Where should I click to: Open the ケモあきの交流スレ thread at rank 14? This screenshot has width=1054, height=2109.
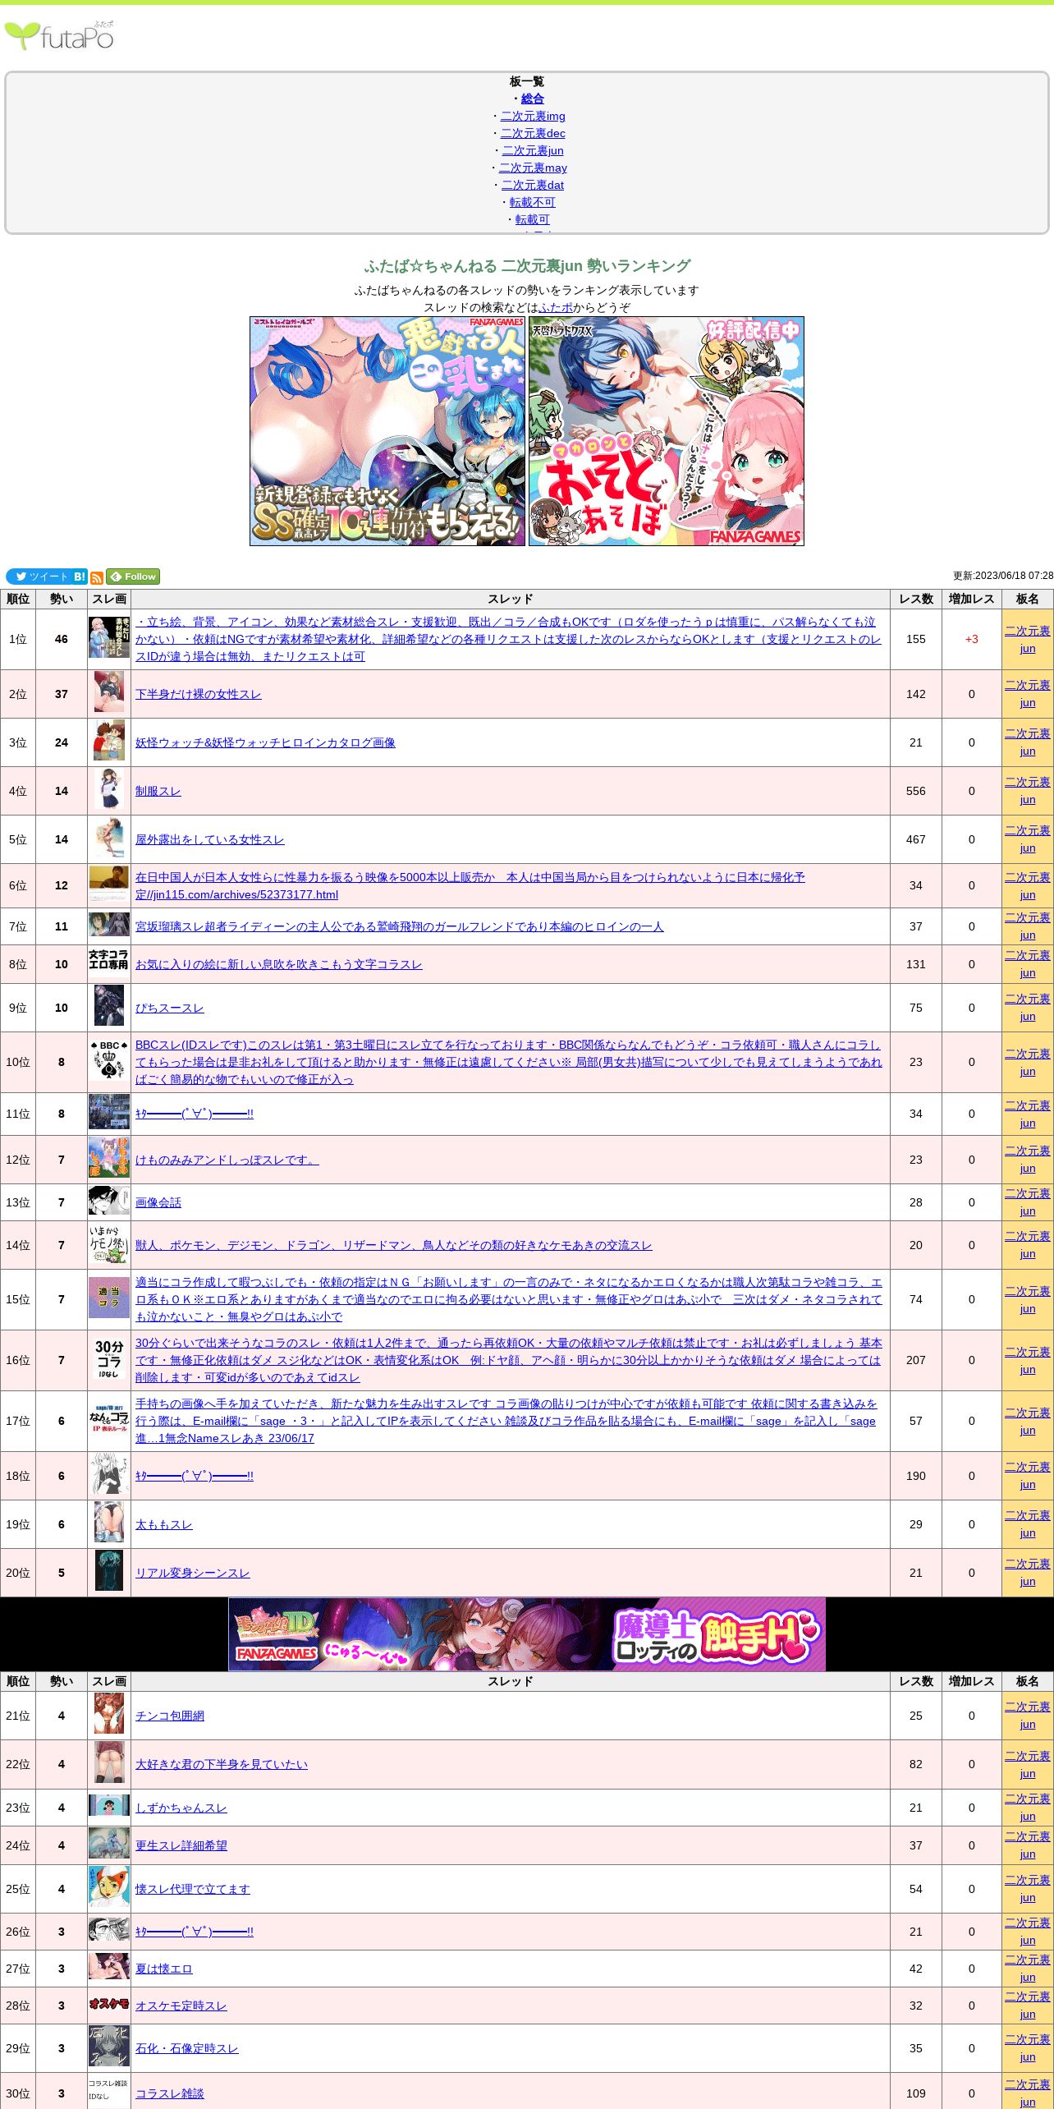[394, 1245]
